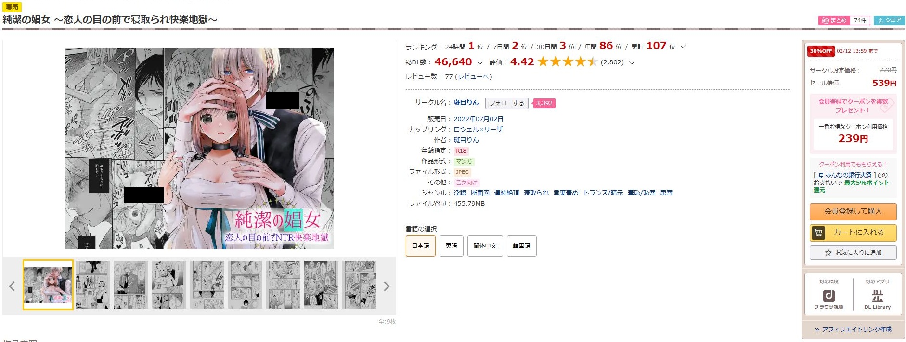Select the second preview thumbnail
The width and height of the screenshot is (906, 342).
tap(93, 285)
